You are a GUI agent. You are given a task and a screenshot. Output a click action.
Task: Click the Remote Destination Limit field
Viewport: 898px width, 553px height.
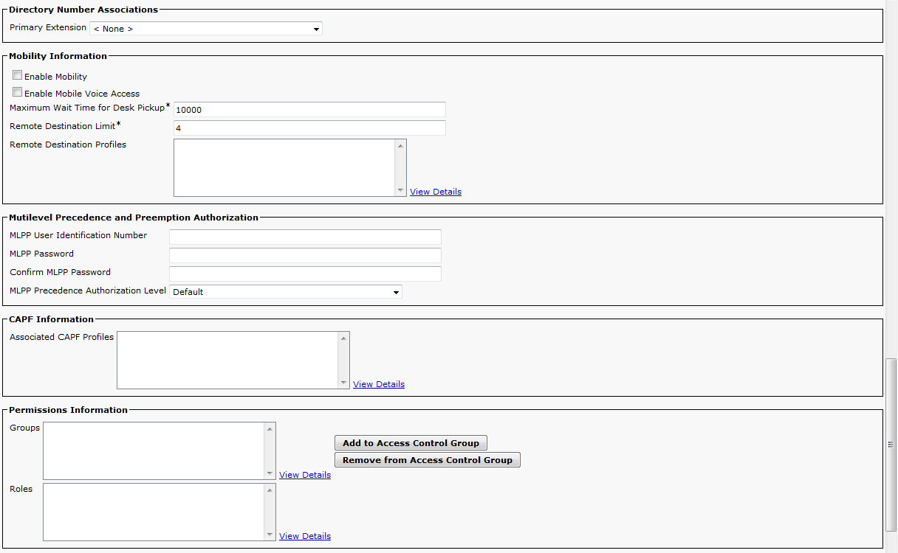pyautogui.click(x=309, y=128)
